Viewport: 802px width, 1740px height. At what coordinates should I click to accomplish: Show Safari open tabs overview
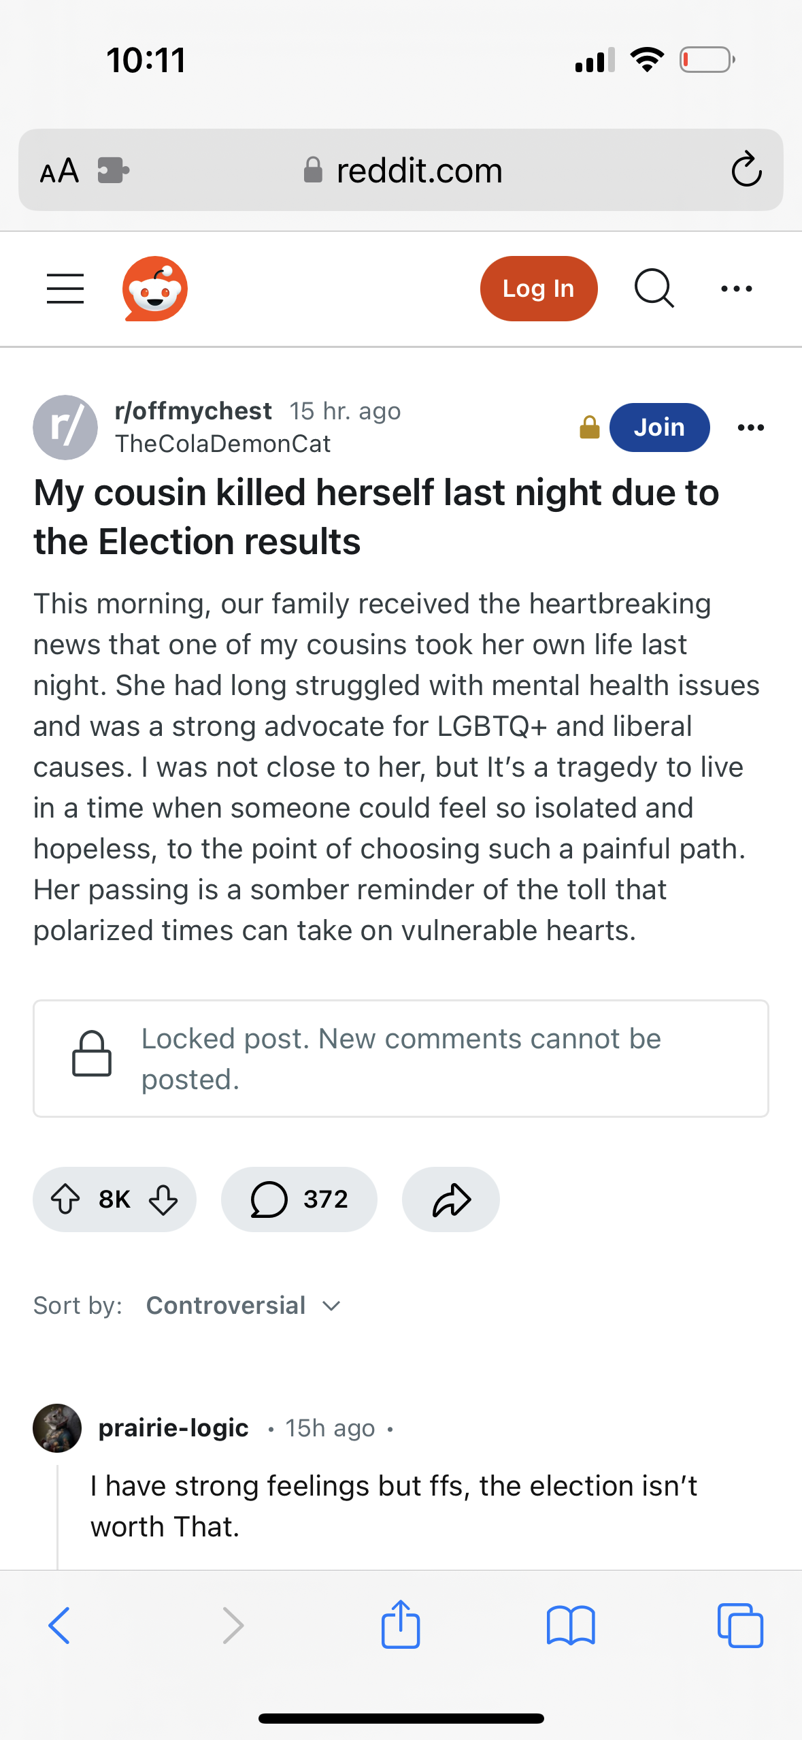(x=740, y=1625)
